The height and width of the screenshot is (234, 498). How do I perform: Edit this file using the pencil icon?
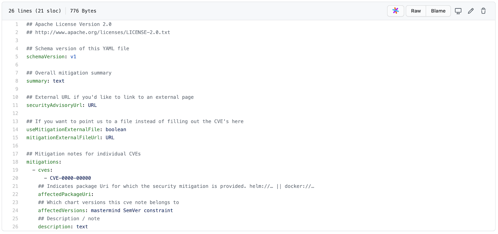pos(470,11)
